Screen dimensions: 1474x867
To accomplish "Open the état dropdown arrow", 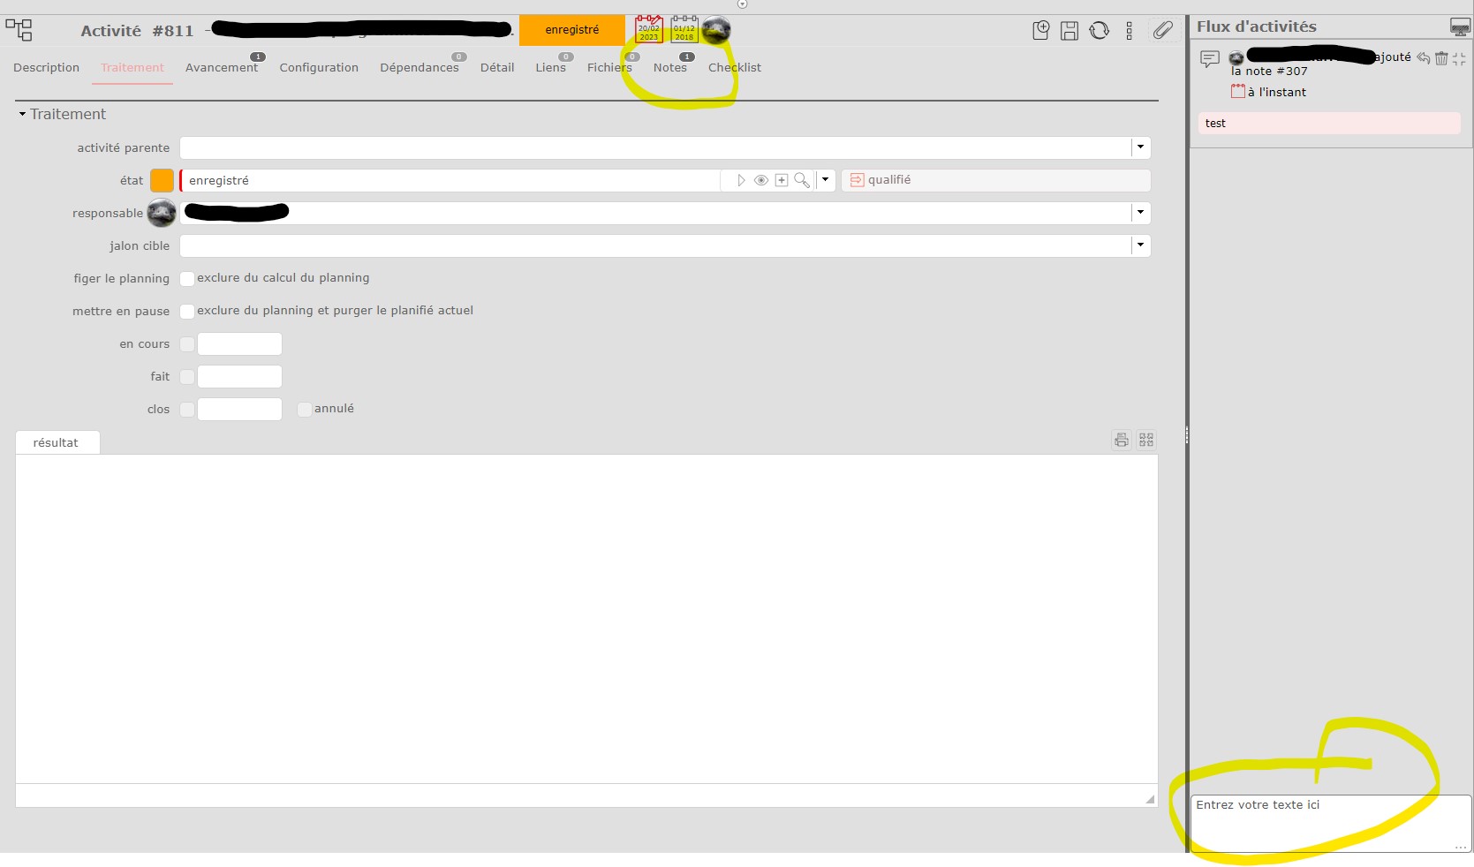I will (826, 180).
